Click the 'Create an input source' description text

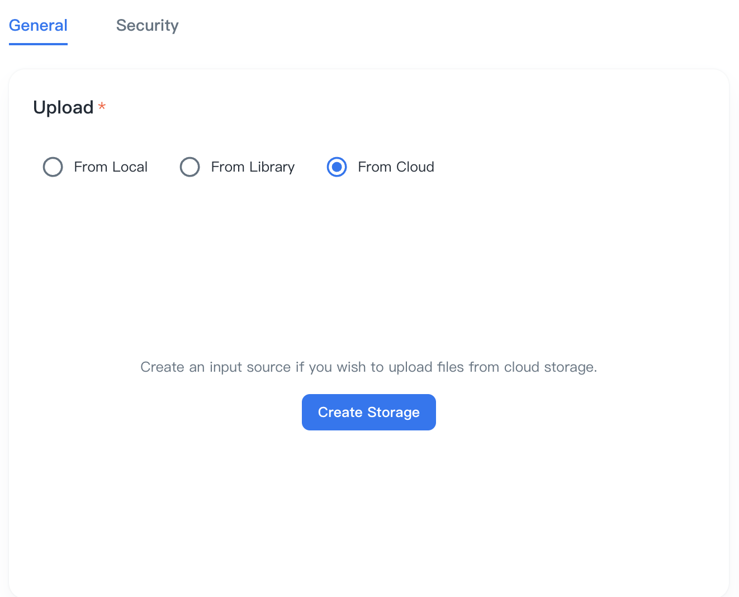pyautogui.click(x=368, y=367)
